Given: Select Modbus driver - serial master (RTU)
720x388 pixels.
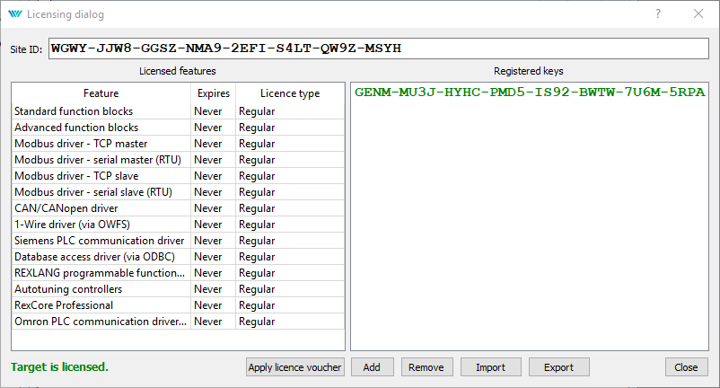Looking at the screenshot, I should coord(178,159).
